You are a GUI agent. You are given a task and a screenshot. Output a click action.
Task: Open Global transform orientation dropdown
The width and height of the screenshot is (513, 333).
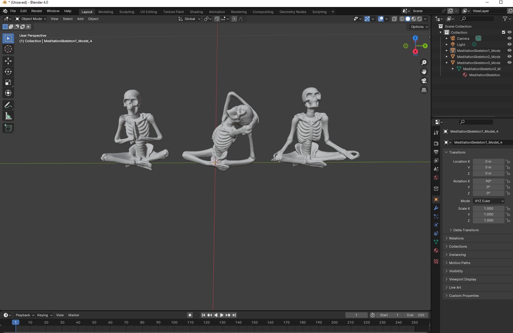coord(189,19)
